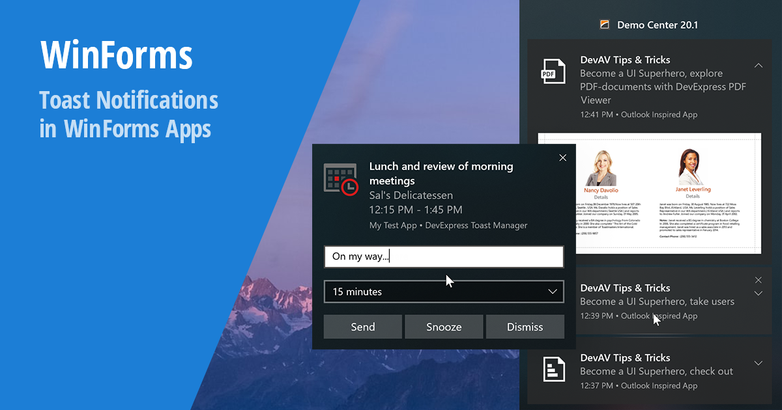Screen dimensions: 782x410
Task: Click the 'Sal's Delicatessen' location text
Action: tap(411, 195)
